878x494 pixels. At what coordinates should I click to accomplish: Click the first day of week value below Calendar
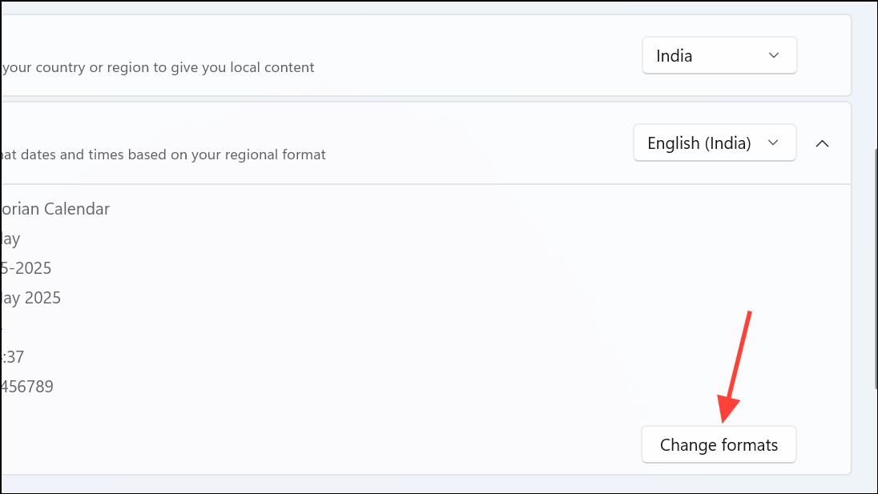[x=10, y=239]
